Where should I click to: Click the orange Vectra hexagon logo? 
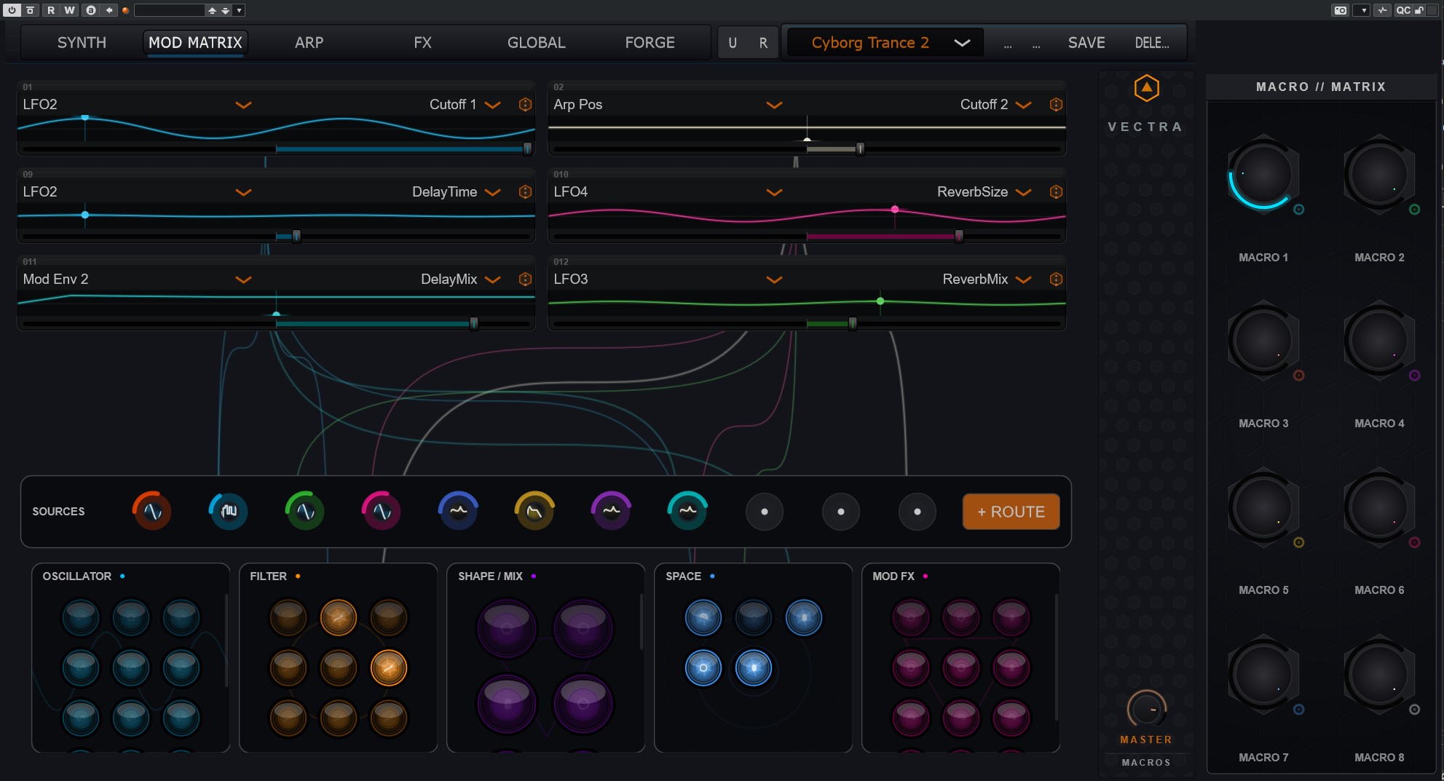(x=1146, y=89)
